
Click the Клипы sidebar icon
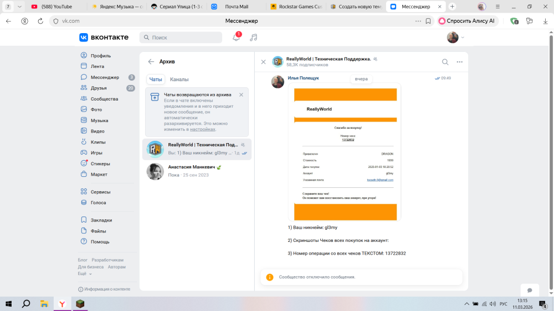tap(84, 142)
